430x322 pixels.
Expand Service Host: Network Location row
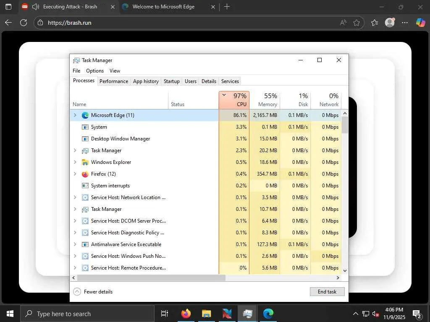[x=75, y=197]
